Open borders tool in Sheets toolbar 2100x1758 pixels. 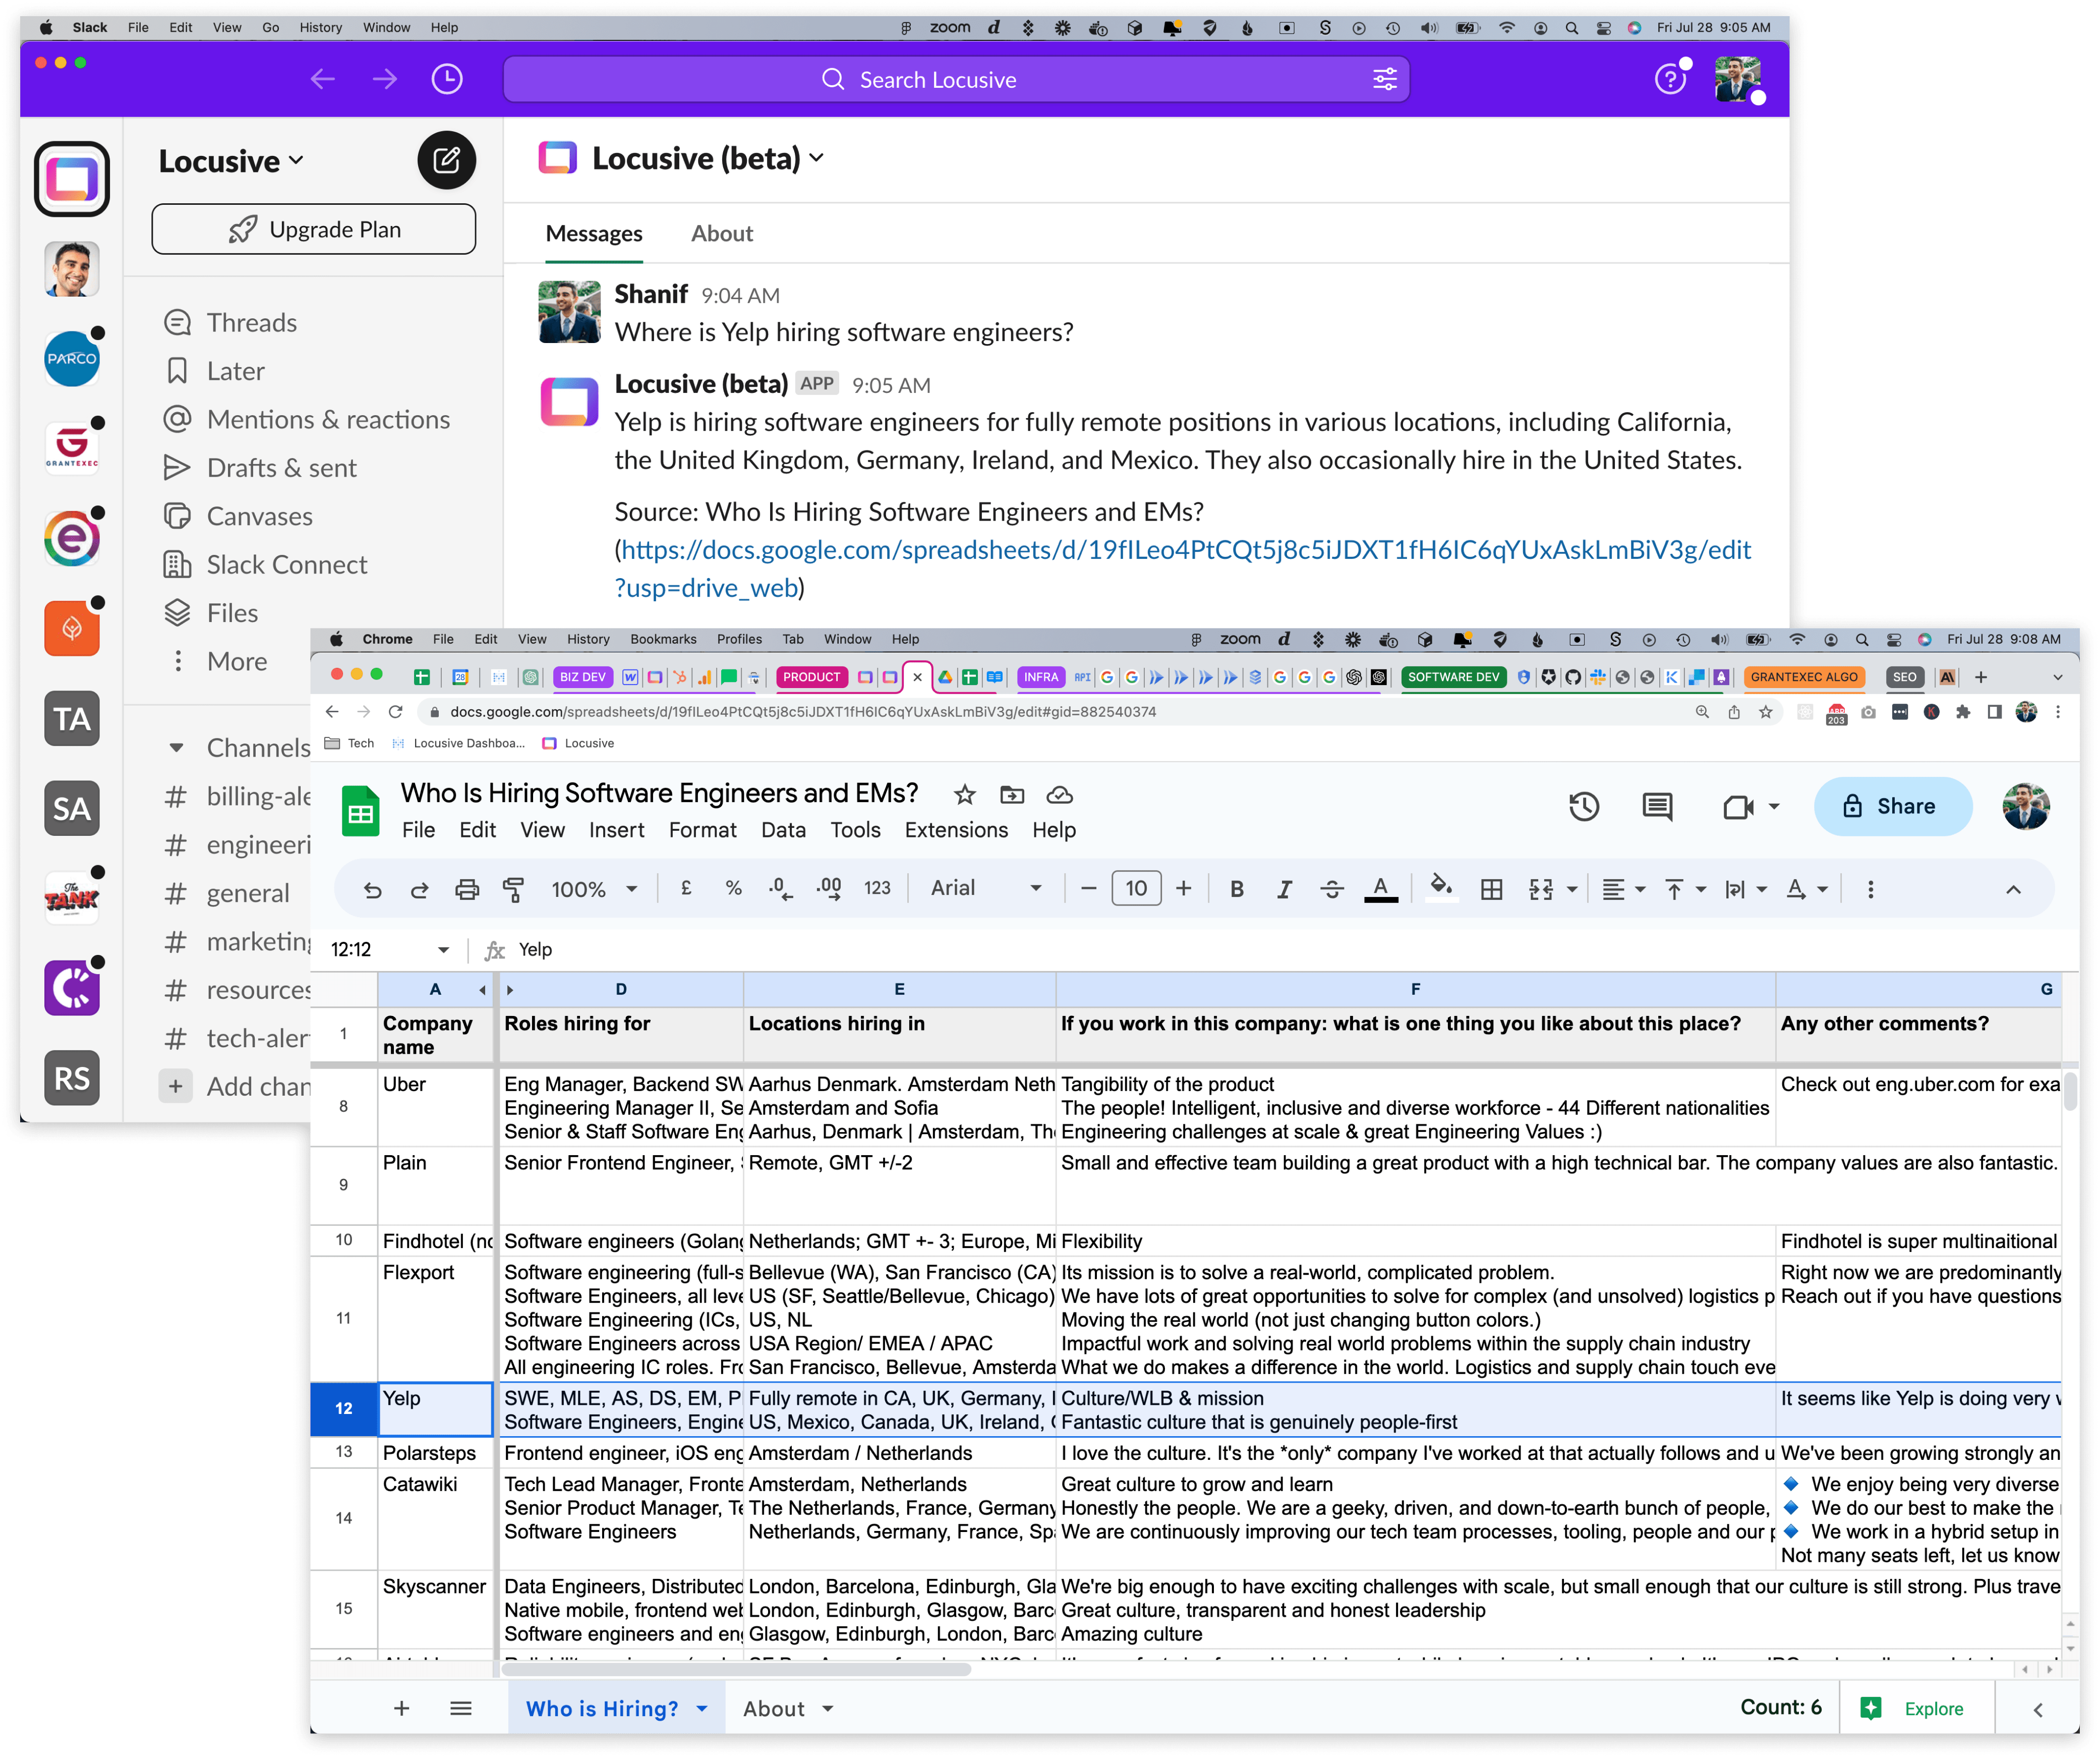coord(1491,888)
